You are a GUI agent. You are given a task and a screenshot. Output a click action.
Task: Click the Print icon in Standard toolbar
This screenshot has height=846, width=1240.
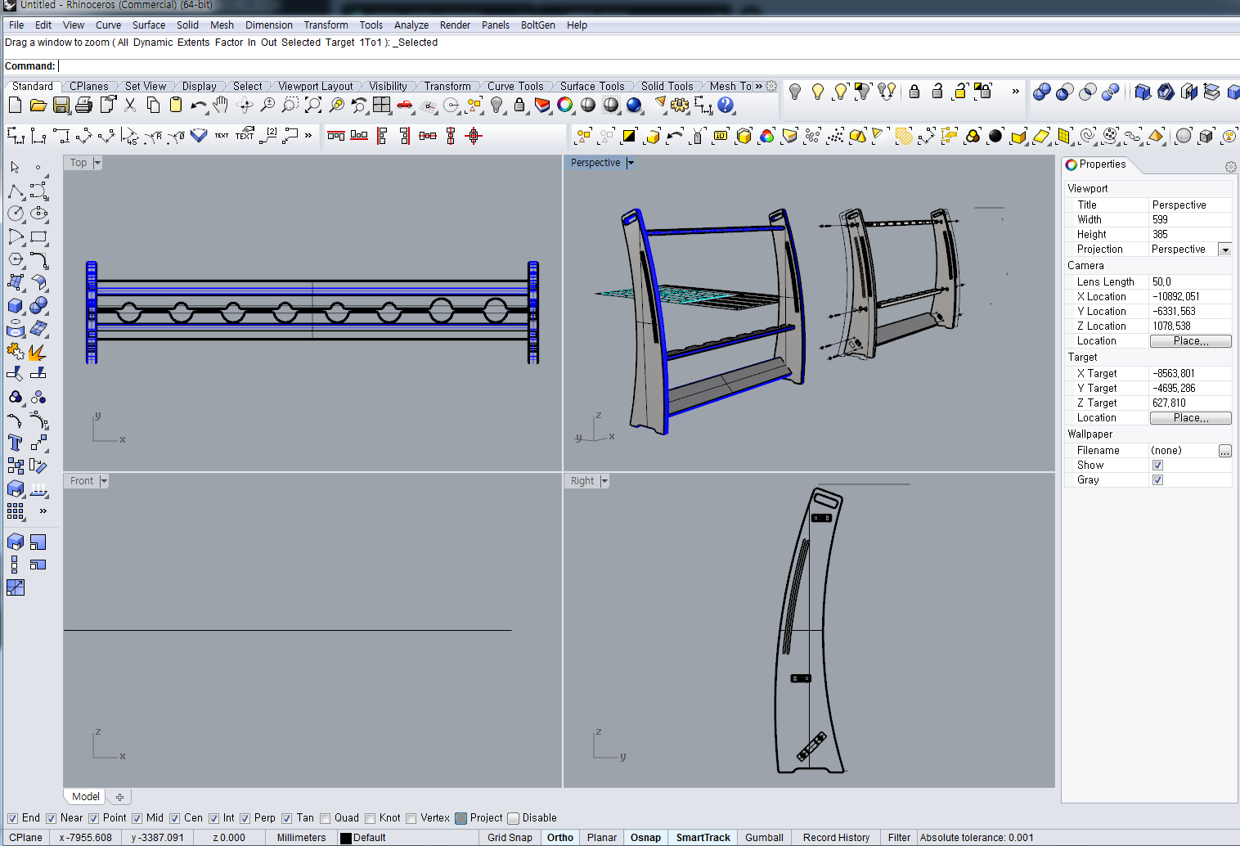(83, 105)
